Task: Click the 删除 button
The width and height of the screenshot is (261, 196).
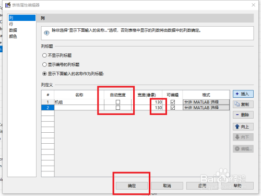Action: [243, 115]
